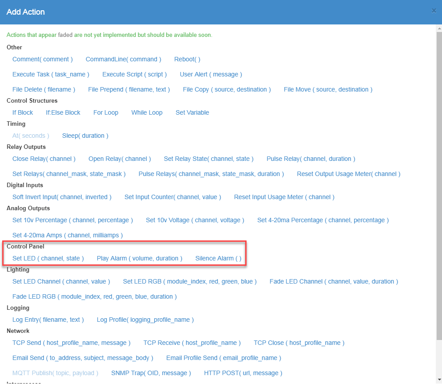Add Pulse Relay( channel, duration ) action

311,159
